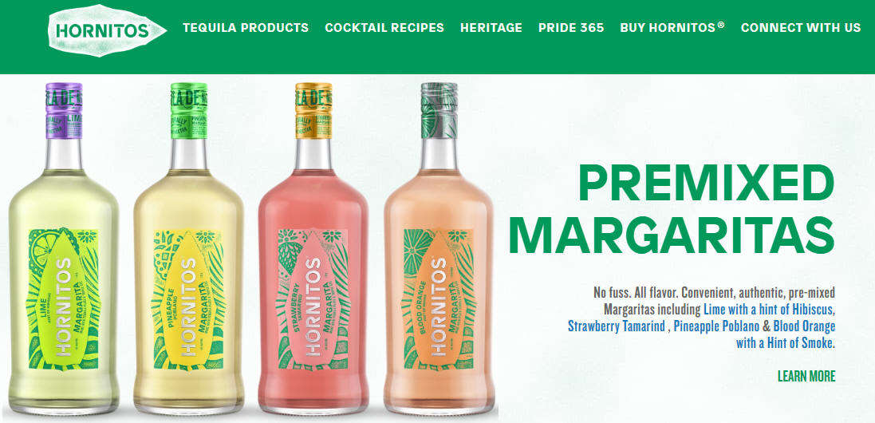Screen dimensions: 875x423
Task: Click the Pineapple Poblano bottle image
Action: pyautogui.click(x=188, y=248)
